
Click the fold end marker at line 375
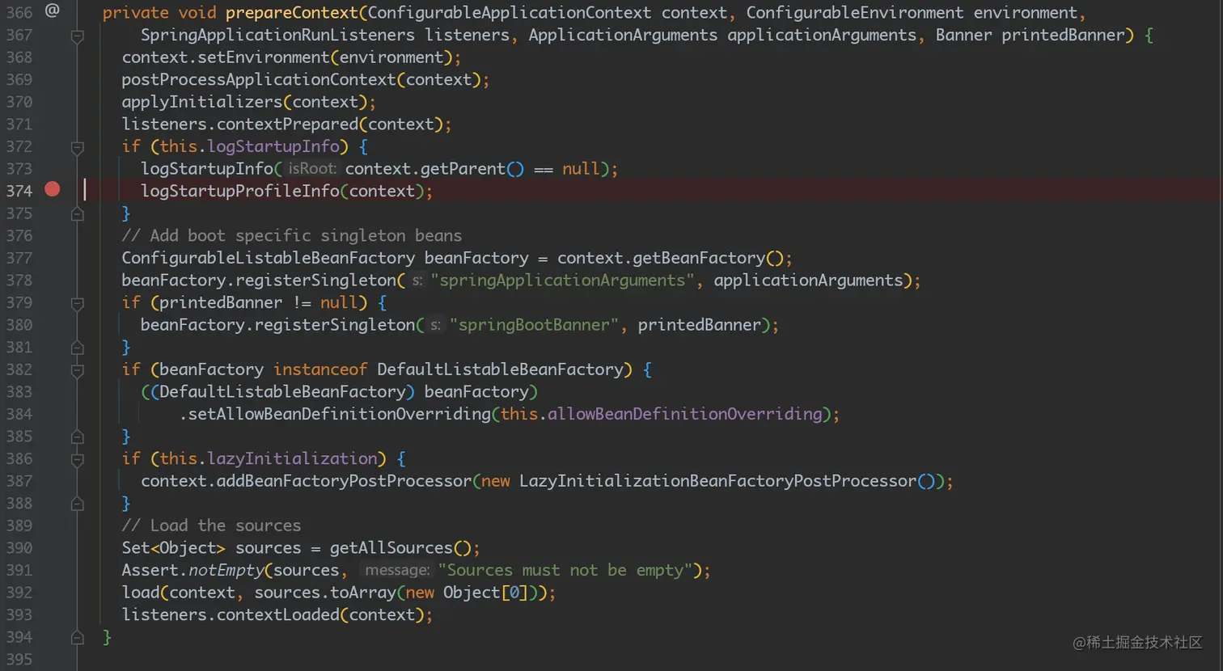[78, 213]
